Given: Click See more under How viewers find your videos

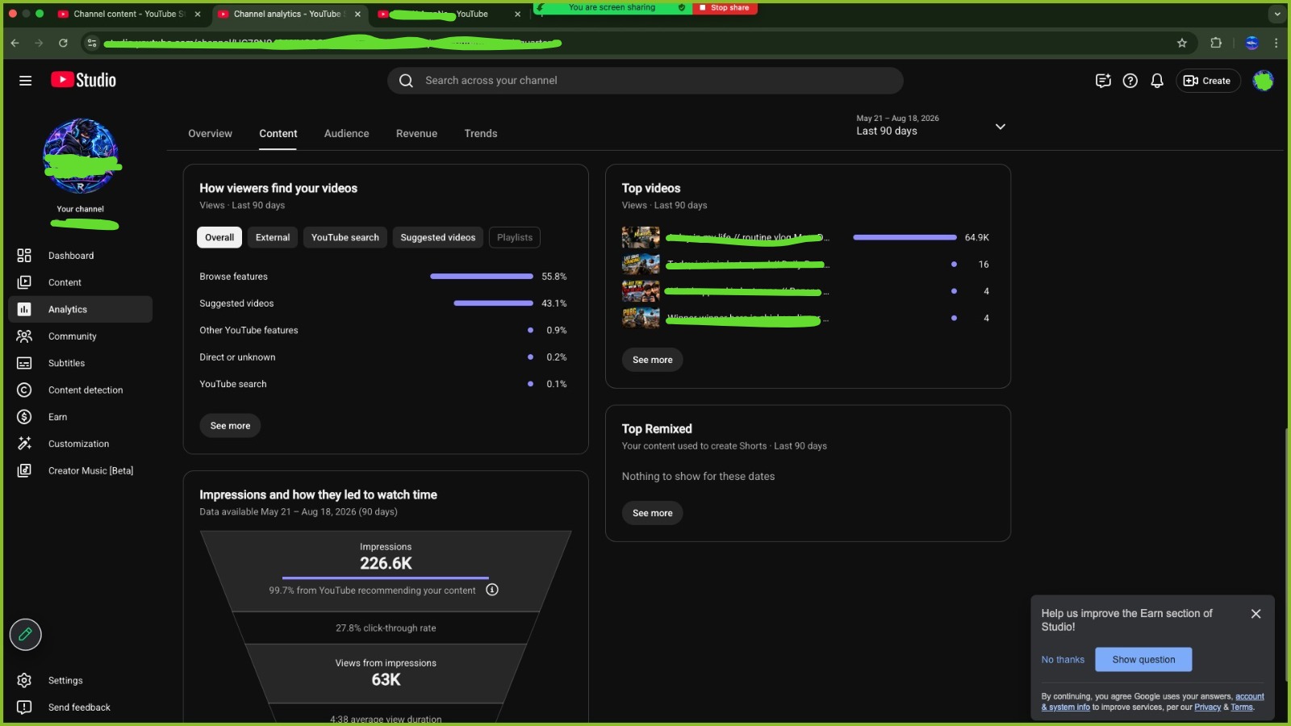Looking at the screenshot, I should [x=230, y=426].
